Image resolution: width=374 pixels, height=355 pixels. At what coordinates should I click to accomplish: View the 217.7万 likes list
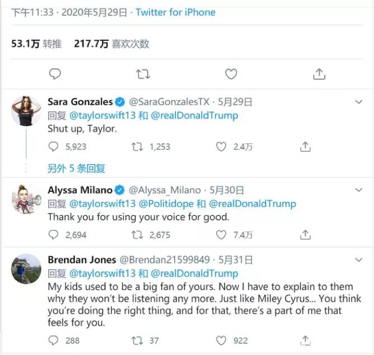[111, 44]
